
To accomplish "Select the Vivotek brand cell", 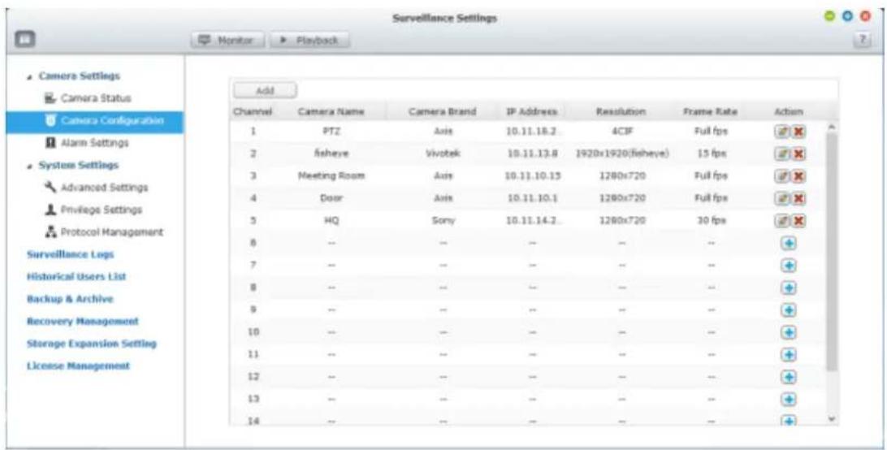I will [x=442, y=154].
